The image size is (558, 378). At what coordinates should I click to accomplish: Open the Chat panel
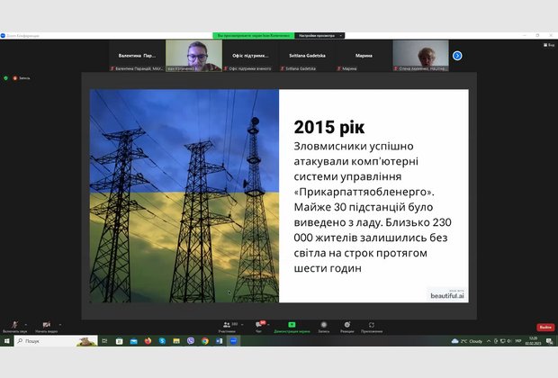click(259, 324)
